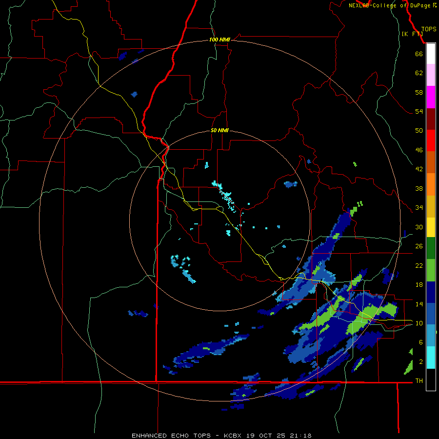Click the "TH" legend label
This screenshot has height=439, width=439.
[x=419, y=381]
